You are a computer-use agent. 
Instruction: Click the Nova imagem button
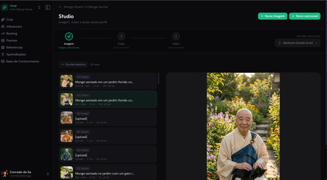pyautogui.click(x=272, y=16)
